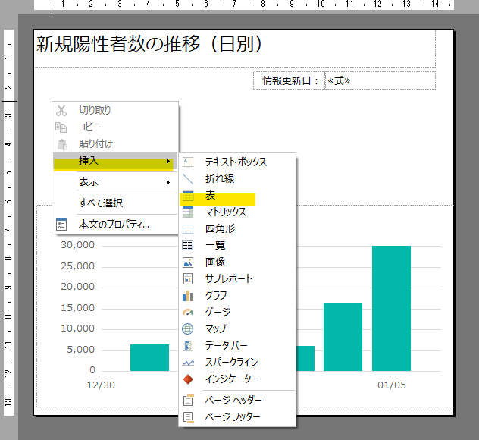Viewport: 479px width, 440px height.
Task: Click the Sparkline (スパークライン) icon
Action: pos(188,362)
